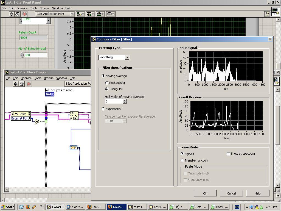Choose the Exponential filter specification
Image resolution: width=281 pixels, height=211 pixels.
coord(103,109)
